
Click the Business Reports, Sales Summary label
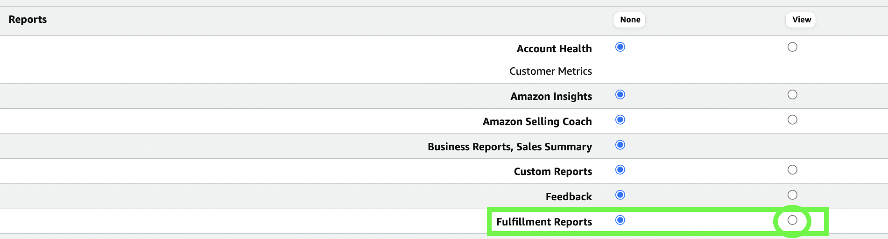point(509,147)
